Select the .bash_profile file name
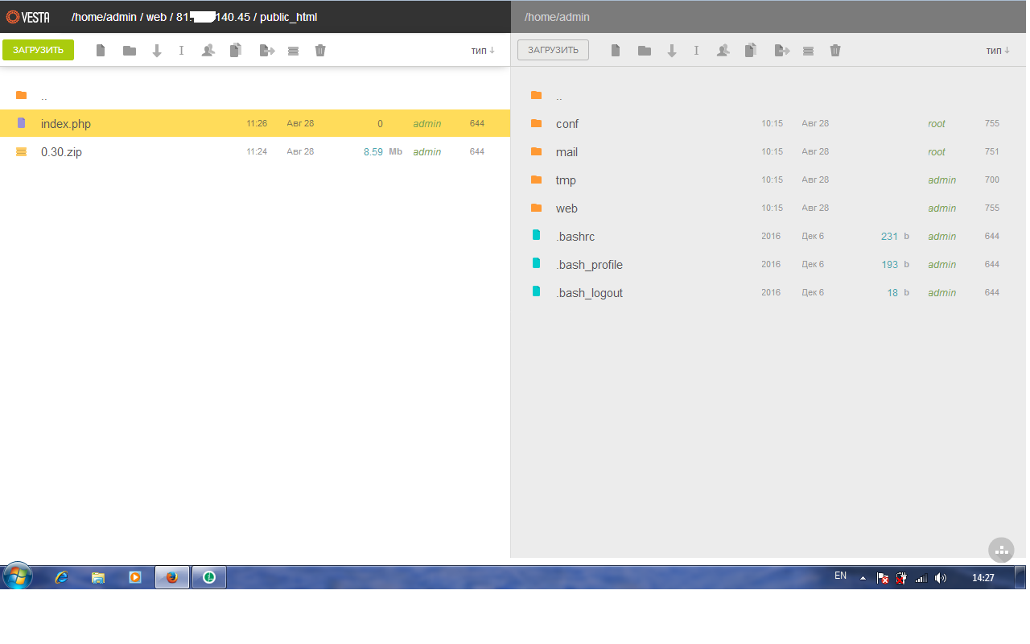Viewport: 1030px width, 644px height. [589, 265]
